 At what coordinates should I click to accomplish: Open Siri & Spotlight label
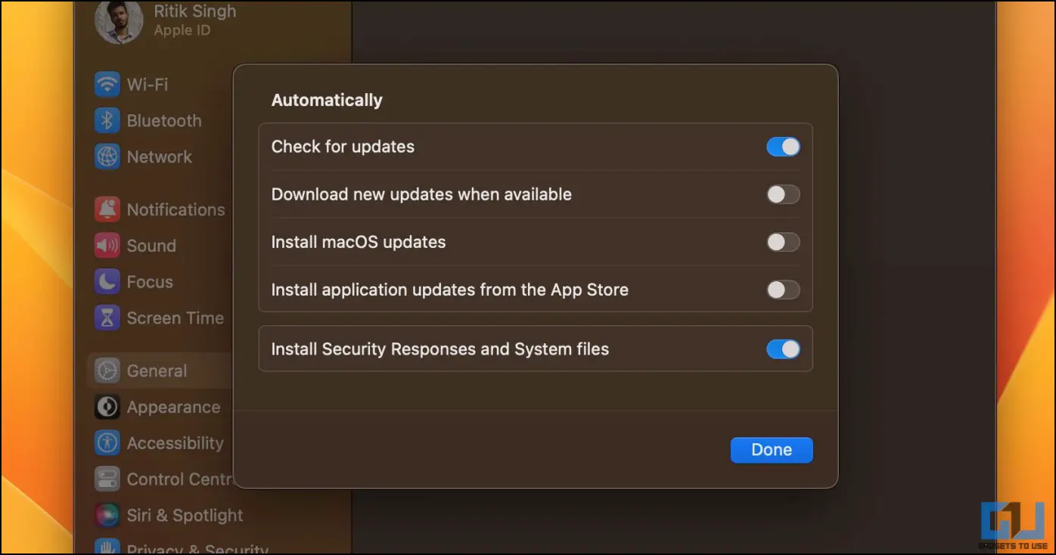click(185, 516)
